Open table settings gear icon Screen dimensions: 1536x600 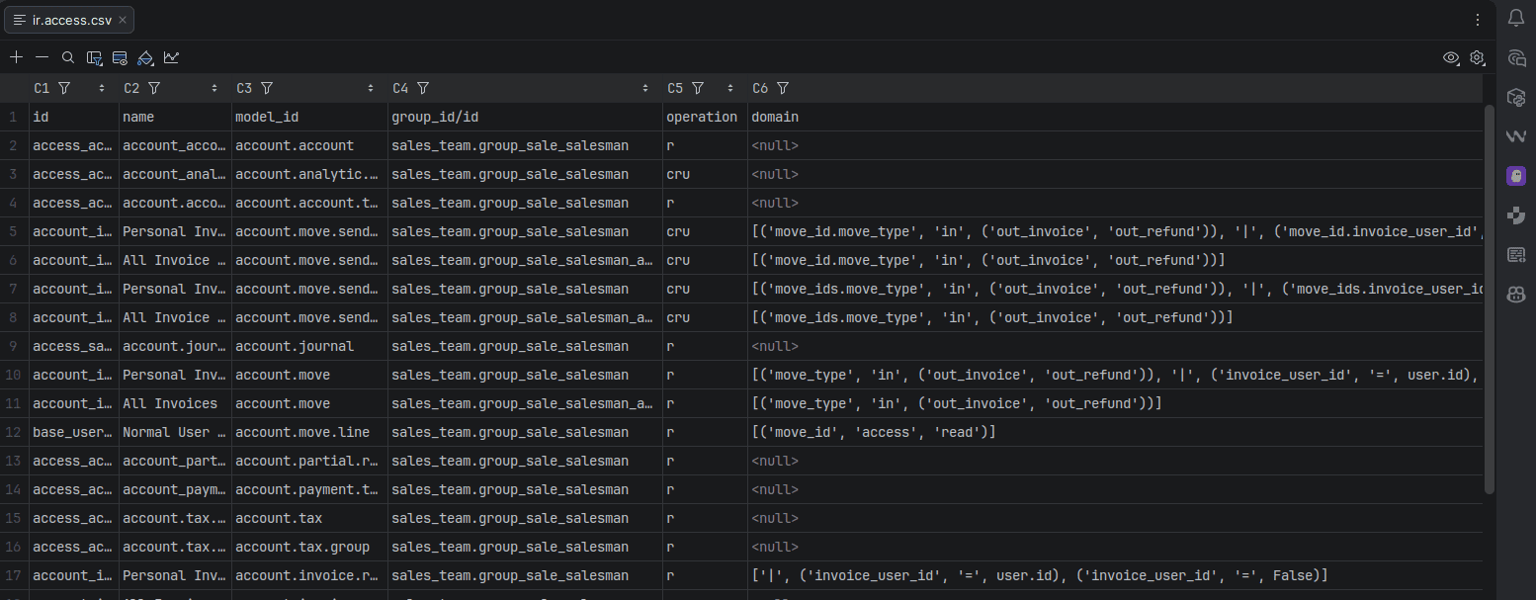1477,57
